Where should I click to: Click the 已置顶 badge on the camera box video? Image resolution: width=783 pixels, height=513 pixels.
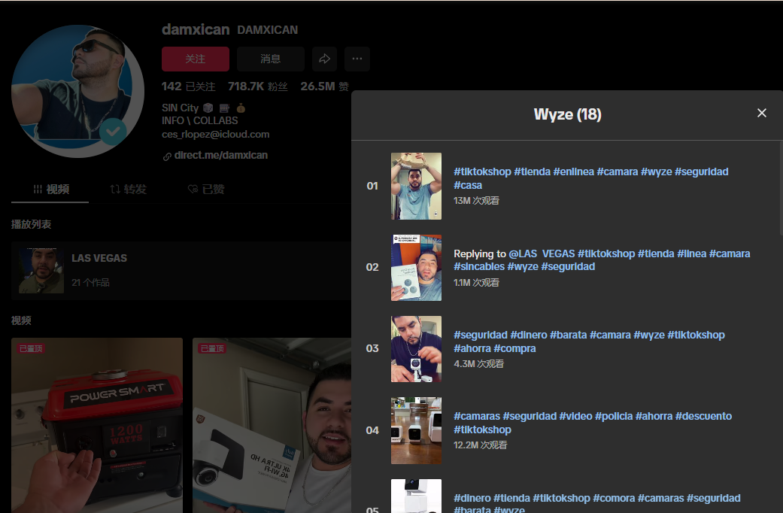coord(212,348)
